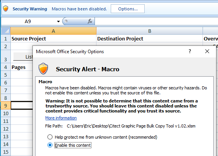This screenshot has height=156, width=218.
Task: Select row 12 header
Action: click(6, 129)
